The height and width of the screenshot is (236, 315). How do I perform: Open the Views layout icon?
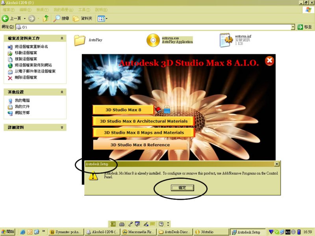coord(101,18)
